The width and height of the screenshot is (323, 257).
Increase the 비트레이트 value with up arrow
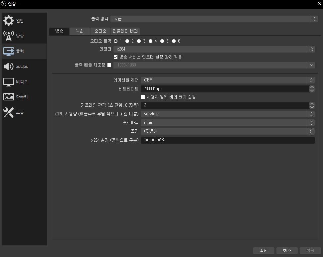tap(312, 87)
